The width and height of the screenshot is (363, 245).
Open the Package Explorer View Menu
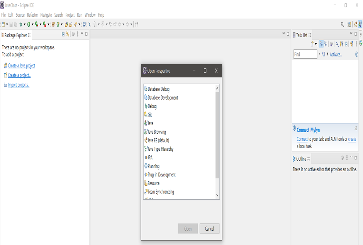point(78,34)
